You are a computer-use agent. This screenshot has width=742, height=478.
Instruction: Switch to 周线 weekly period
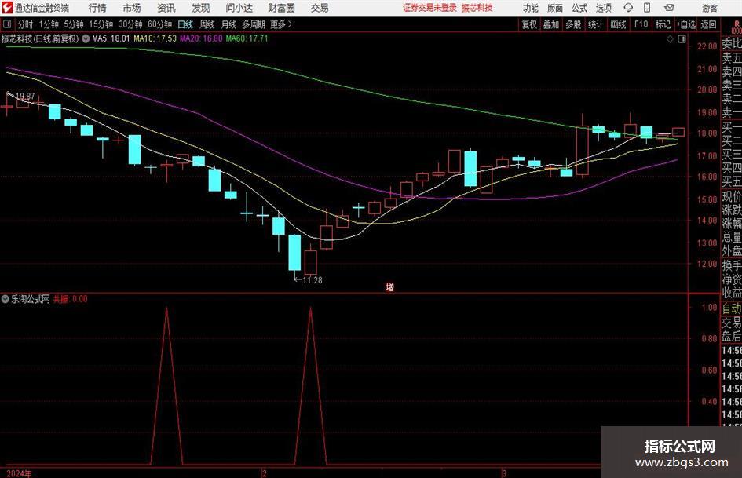pos(207,24)
